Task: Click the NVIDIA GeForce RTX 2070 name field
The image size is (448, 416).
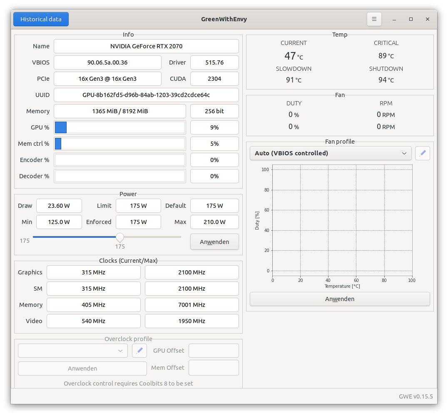Action: 146,46
